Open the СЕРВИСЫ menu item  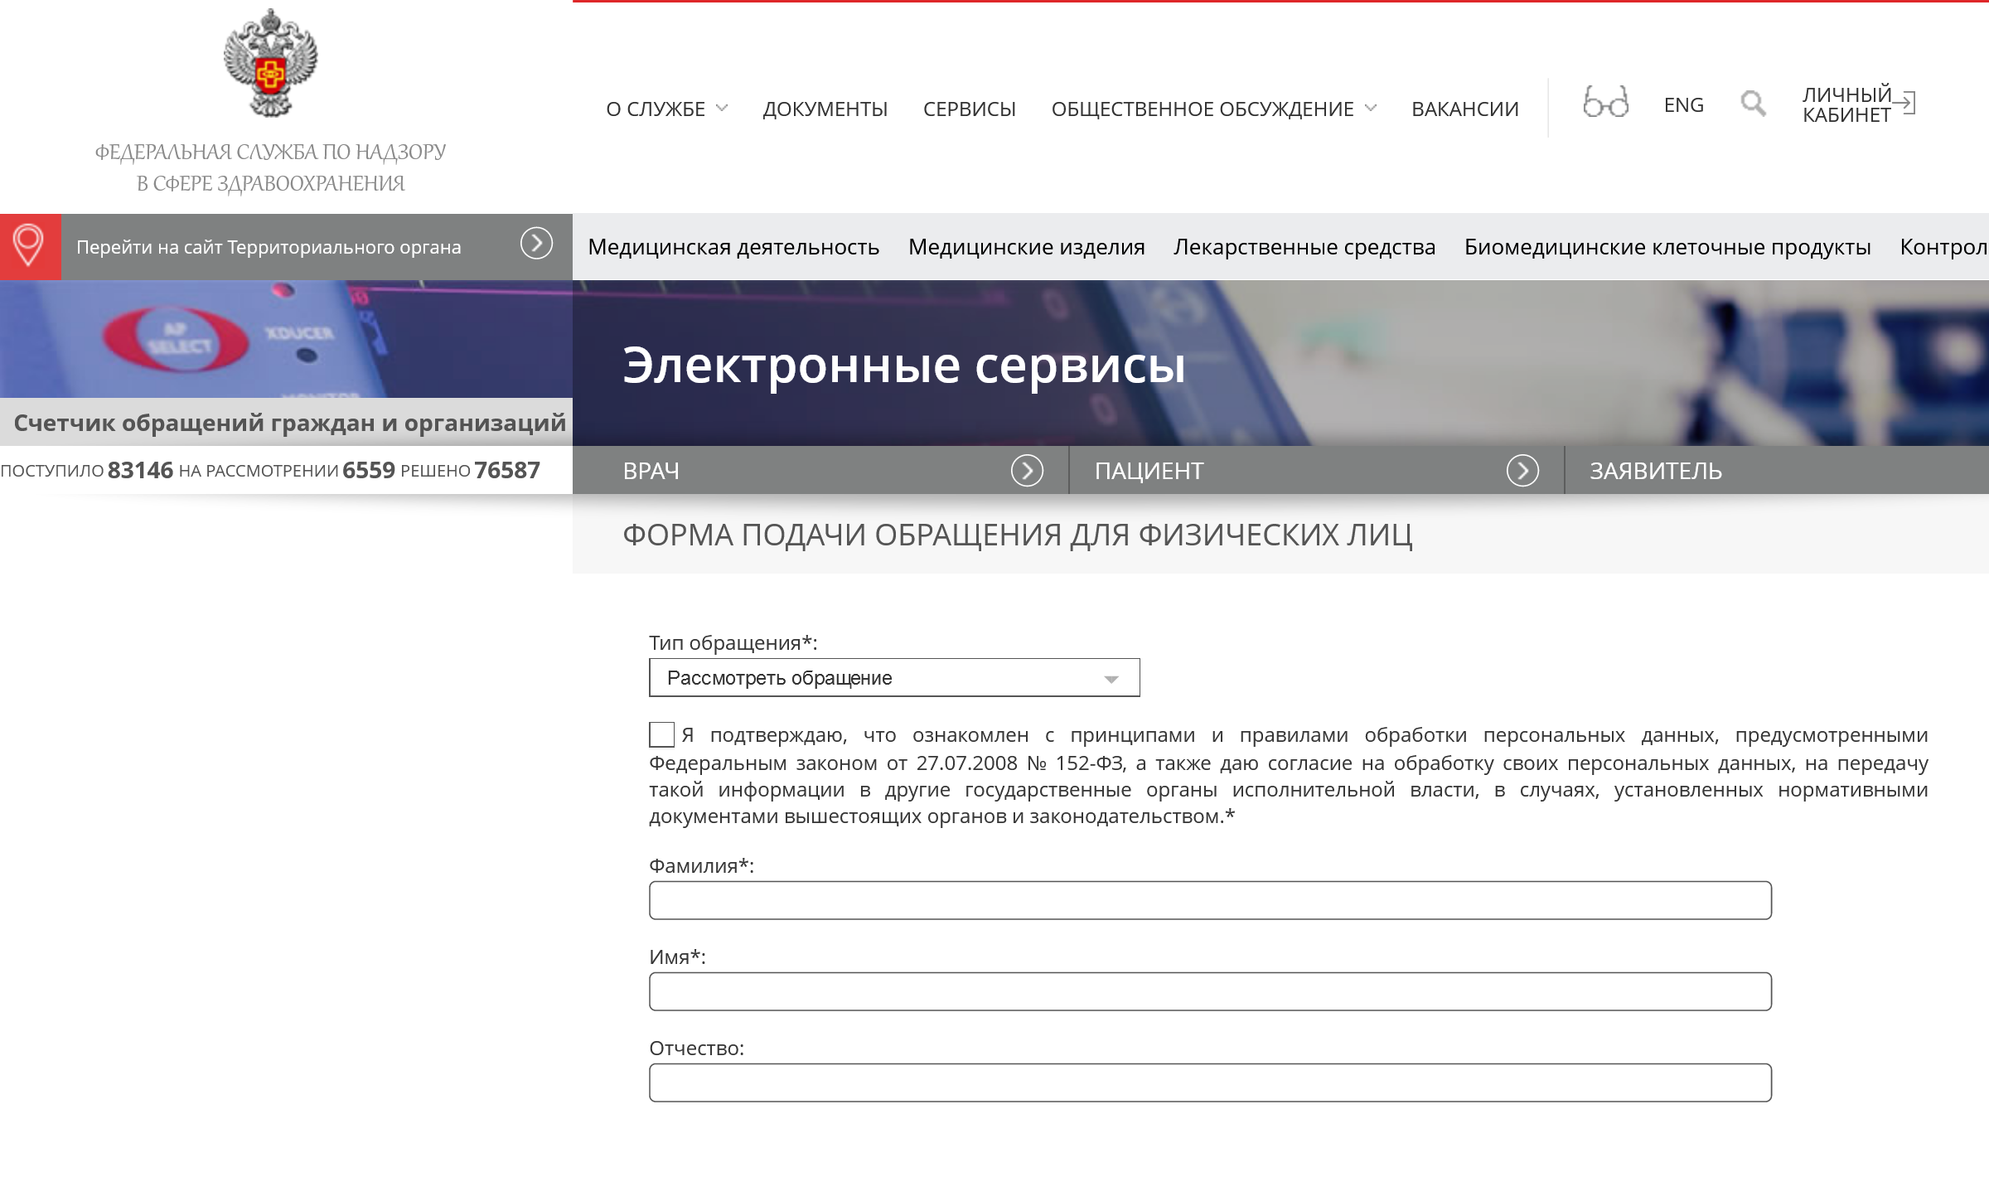click(970, 109)
